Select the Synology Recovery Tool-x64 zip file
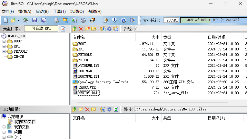247x139 pixels. pos(105,82)
